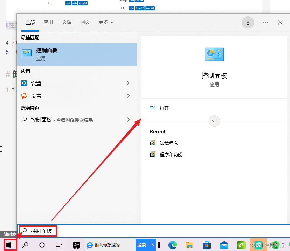Select the 控制面板 best match result
Image resolution: width=290 pixels, height=251 pixels.
pyautogui.click(x=77, y=54)
